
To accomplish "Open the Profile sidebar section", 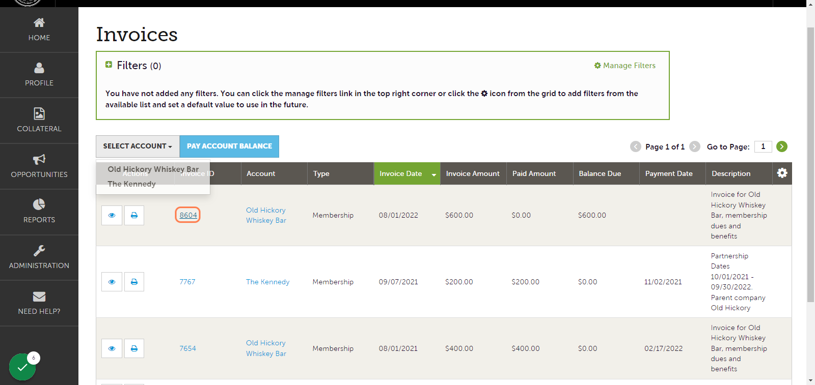I will tap(39, 75).
